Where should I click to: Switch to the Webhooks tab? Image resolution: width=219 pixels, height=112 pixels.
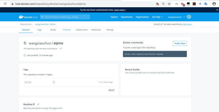coord(96,30)
